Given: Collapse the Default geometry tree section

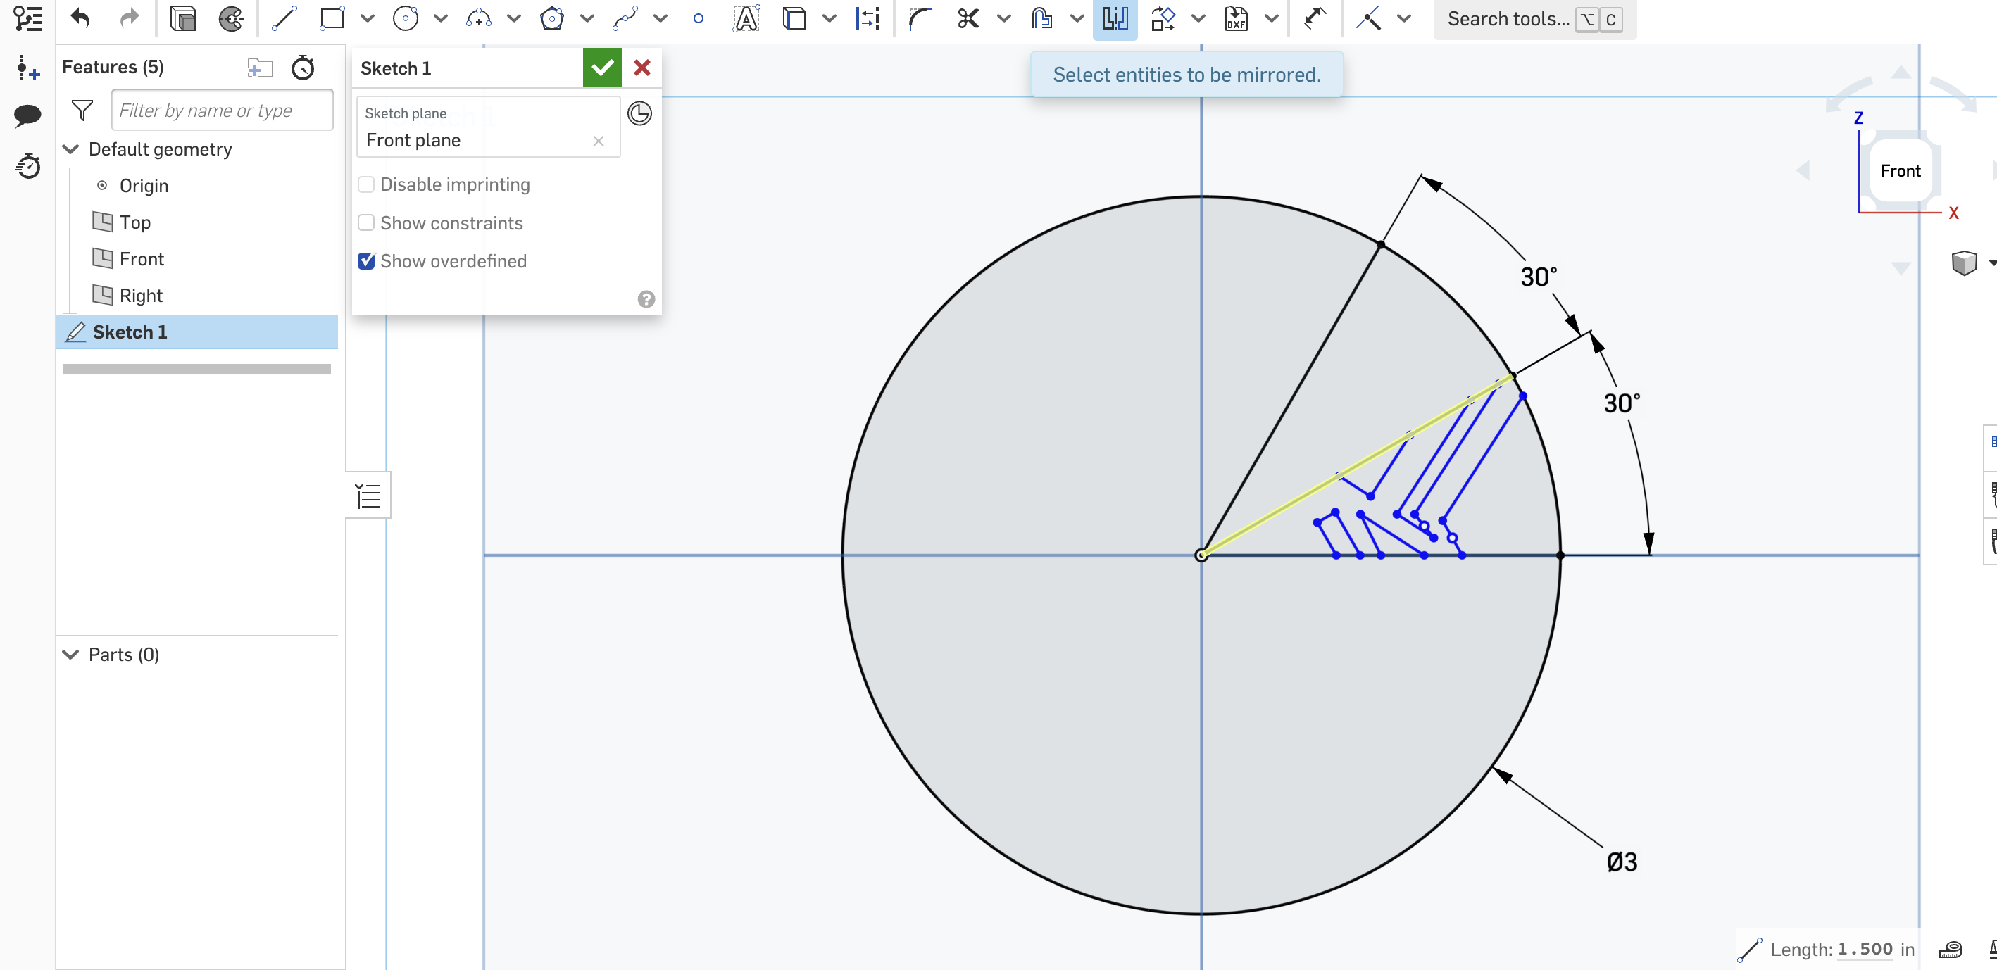Looking at the screenshot, I should click(x=70, y=149).
